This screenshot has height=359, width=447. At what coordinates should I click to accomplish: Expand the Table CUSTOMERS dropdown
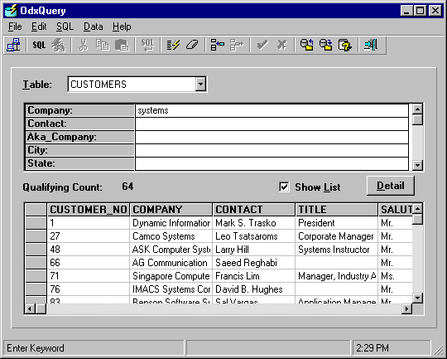(x=200, y=84)
